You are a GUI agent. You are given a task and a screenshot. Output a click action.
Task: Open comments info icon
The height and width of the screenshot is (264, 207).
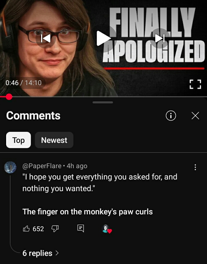point(171,116)
